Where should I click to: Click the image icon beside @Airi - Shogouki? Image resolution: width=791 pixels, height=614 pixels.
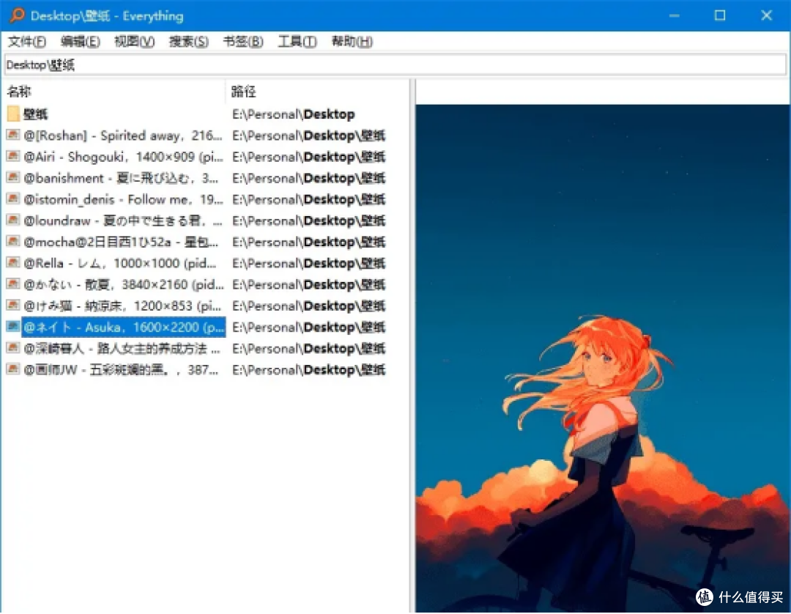coord(12,156)
